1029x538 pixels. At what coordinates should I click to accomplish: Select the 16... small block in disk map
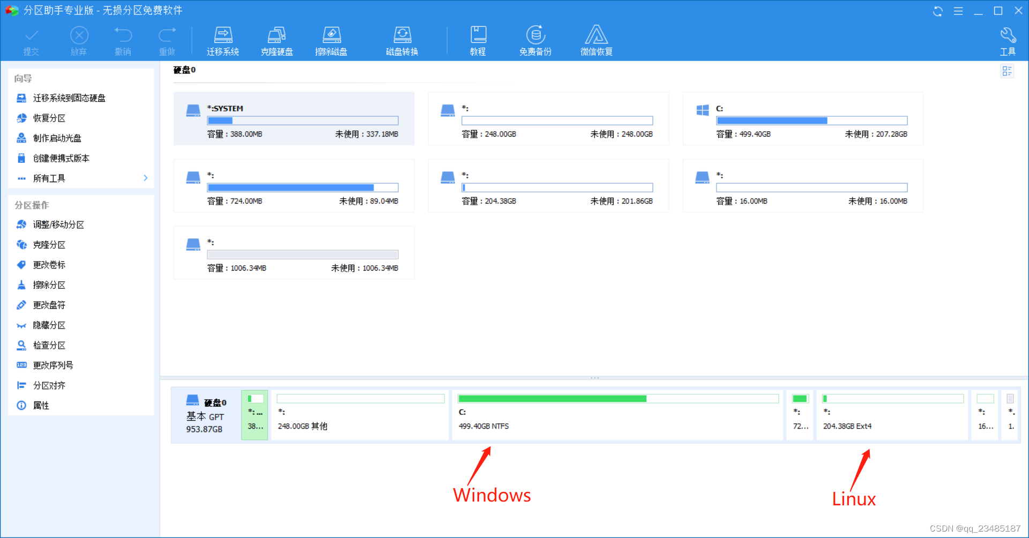(x=985, y=414)
